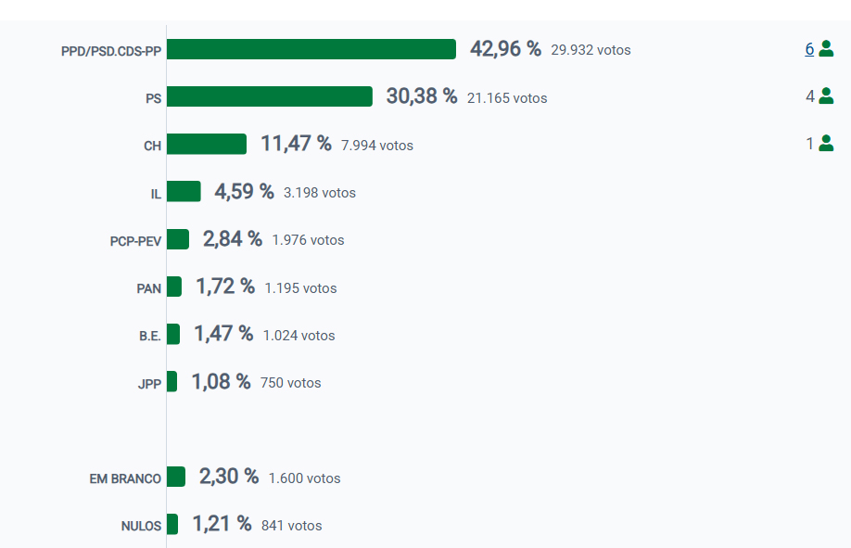
Task: Click the person icon next to PS's 4 seats
Action: pos(826,96)
